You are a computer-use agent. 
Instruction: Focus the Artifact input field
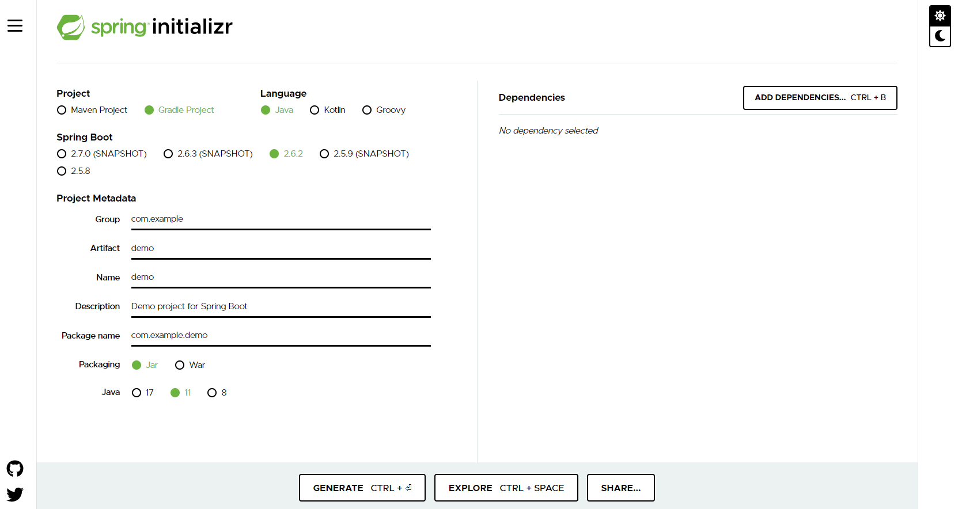pos(281,248)
